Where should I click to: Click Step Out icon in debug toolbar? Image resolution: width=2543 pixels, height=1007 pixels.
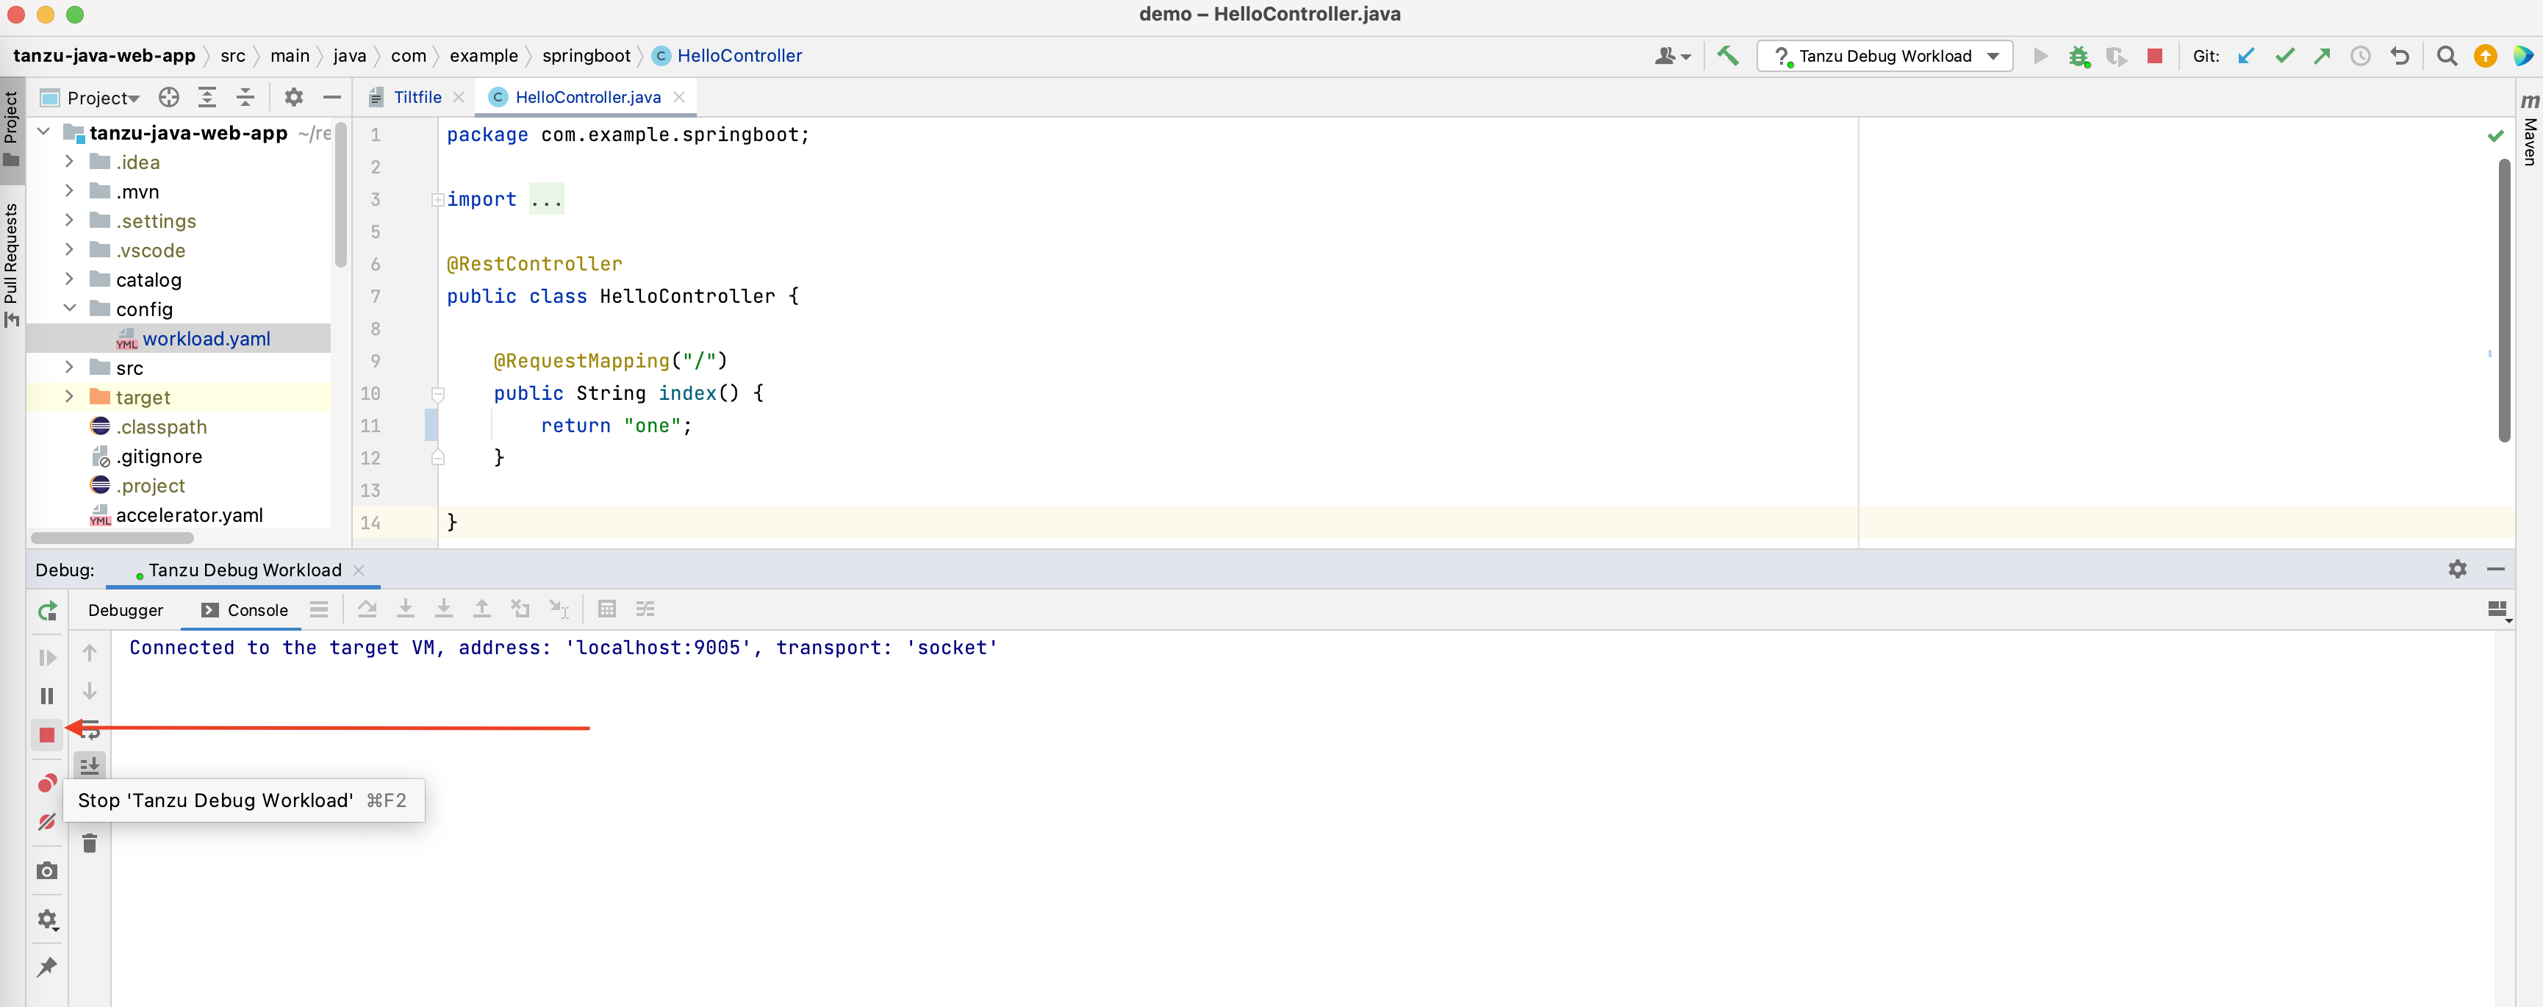tap(481, 609)
